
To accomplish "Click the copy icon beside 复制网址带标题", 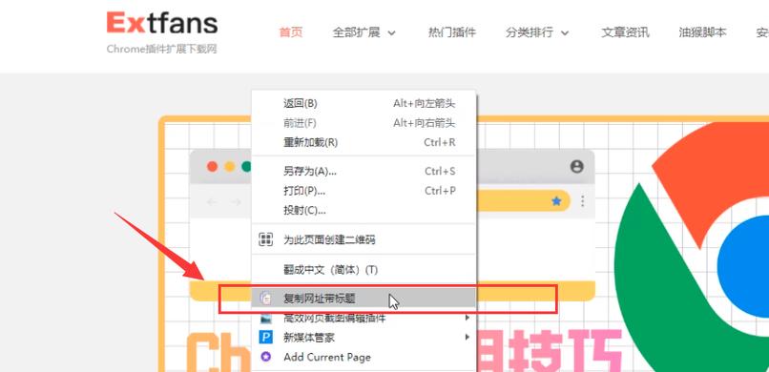I will pos(265,298).
